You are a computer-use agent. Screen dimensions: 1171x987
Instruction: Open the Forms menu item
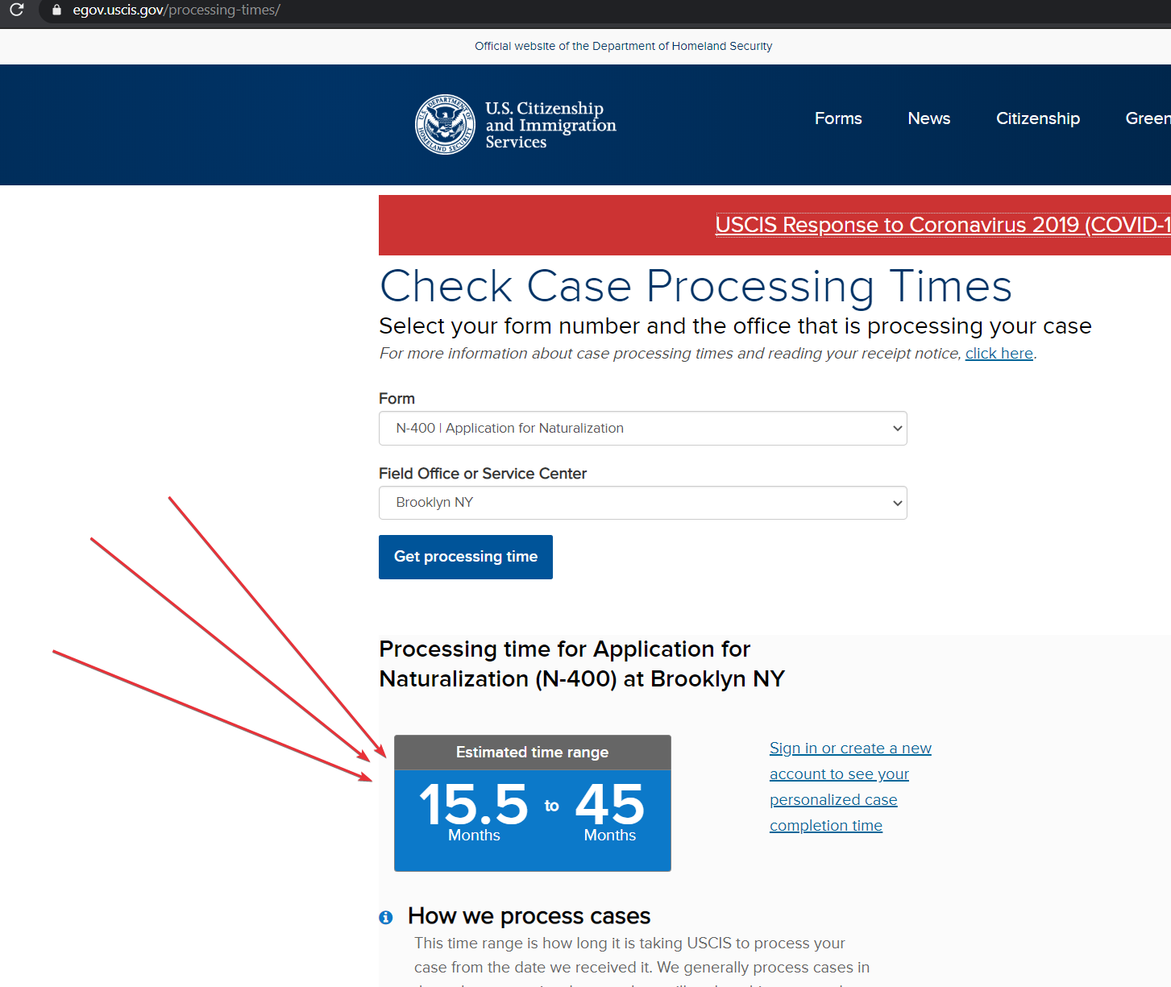coord(838,118)
